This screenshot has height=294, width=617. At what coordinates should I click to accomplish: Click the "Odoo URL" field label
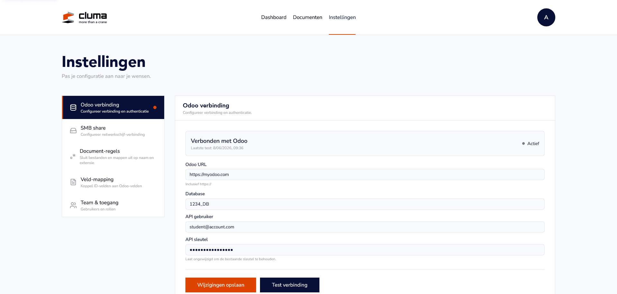pyautogui.click(x=196, y=164)
